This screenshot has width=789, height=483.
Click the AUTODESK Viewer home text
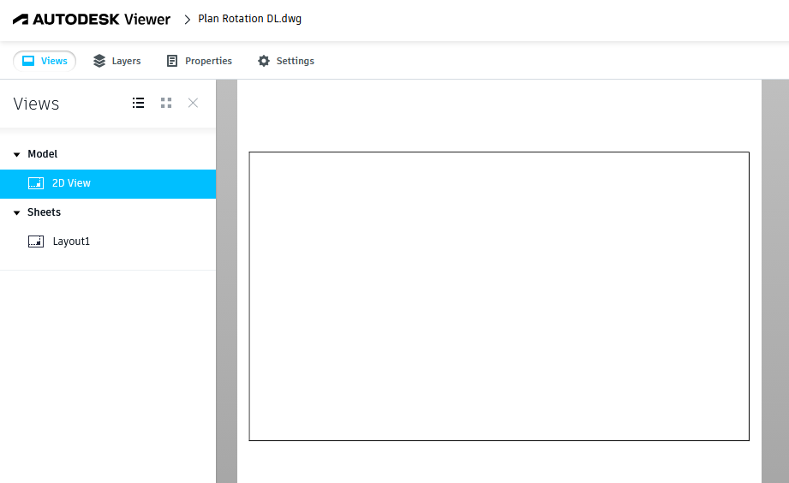coord(101,19)
